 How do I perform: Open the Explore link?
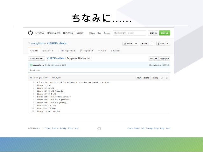click(80, 33)
